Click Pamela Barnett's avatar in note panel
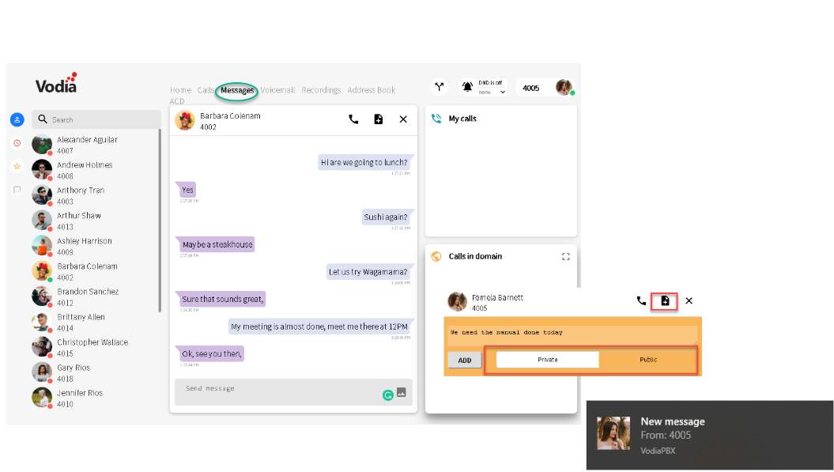834x472 pixels. [x=458, y=301]
